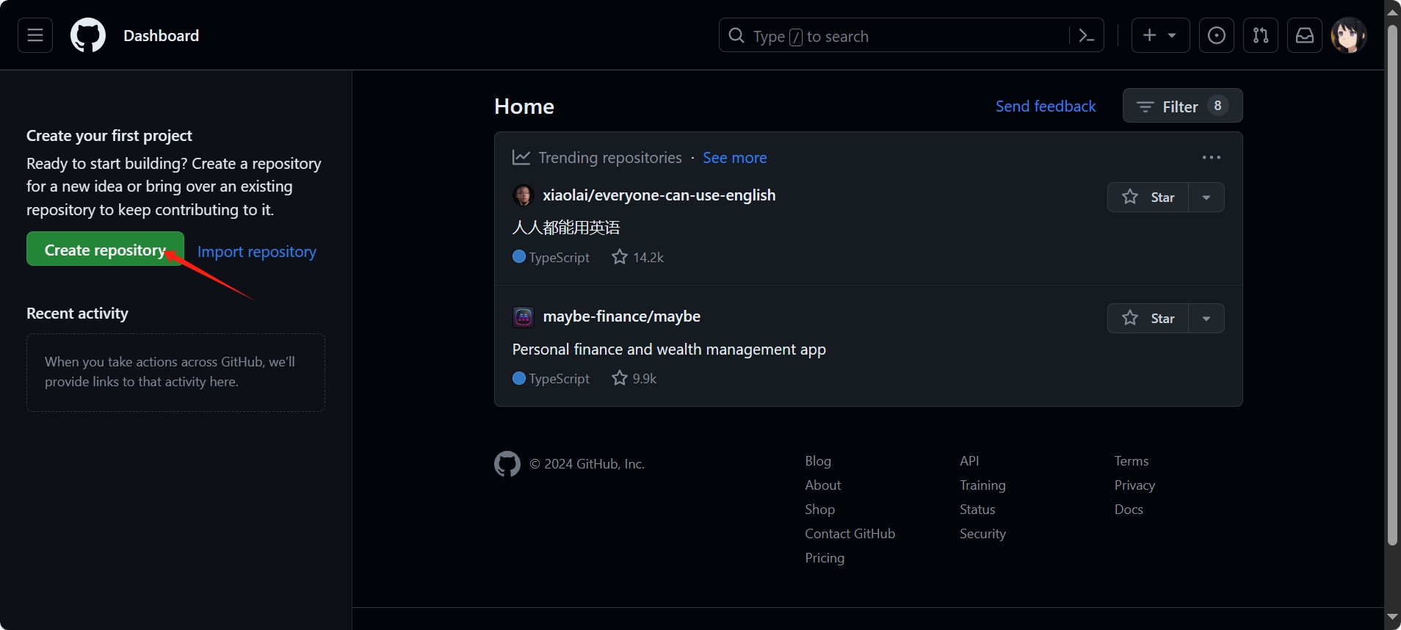Open the three-dot menu of Trending repositories
This screenshot has width=1401, height=630.
(x=1212, y=157)
